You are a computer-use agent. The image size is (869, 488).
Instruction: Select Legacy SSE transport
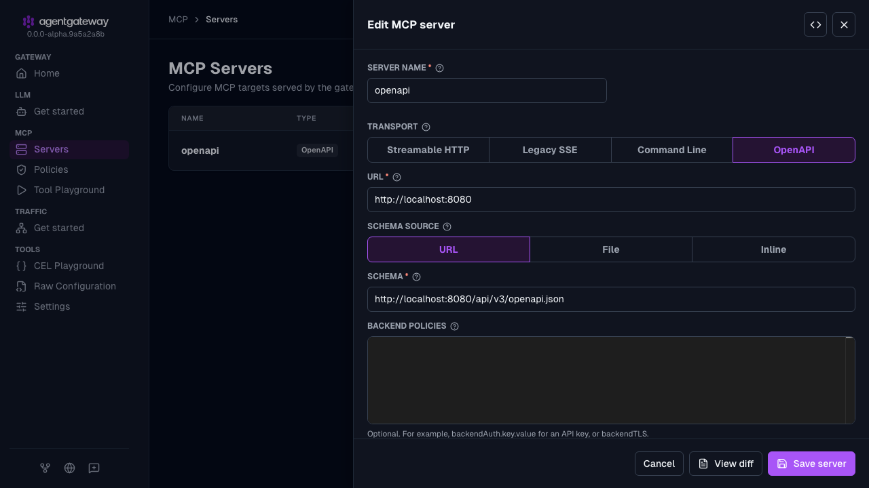tap(550, 150)
